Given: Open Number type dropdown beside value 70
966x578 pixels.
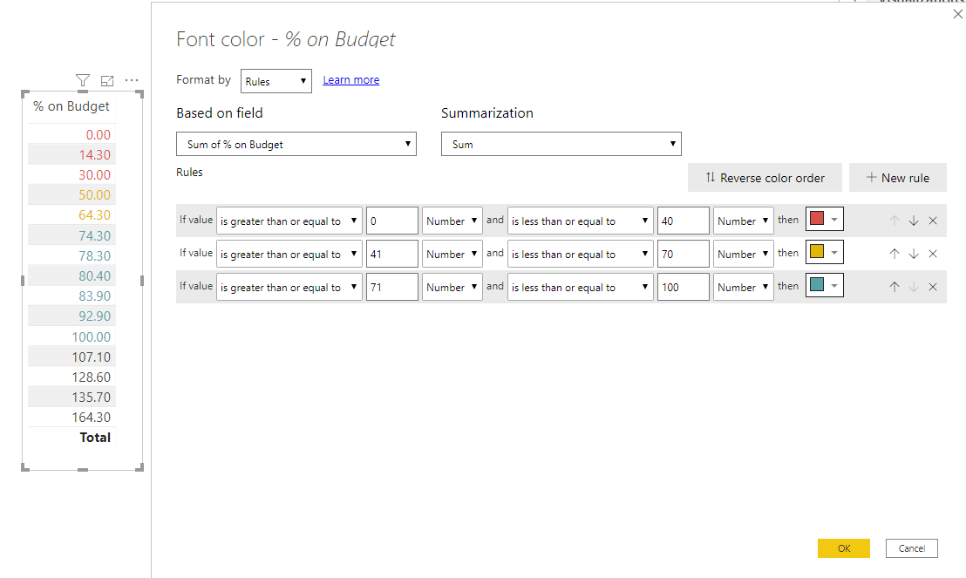Looking at the screenshot, I should (743, 254).
